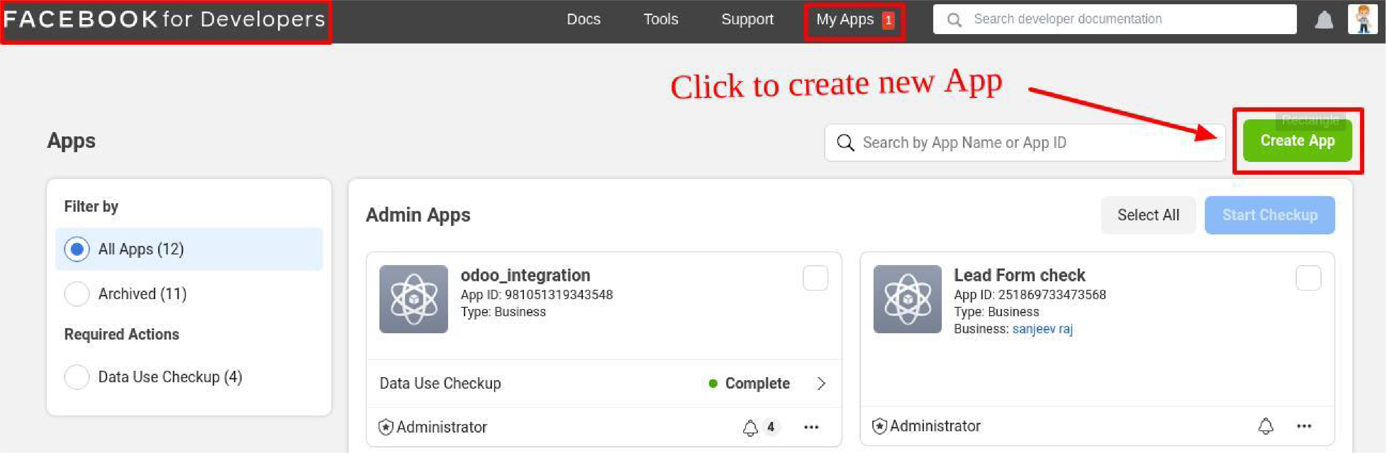Open the odoo_integration app icon
This screenshot has height=453, width=1386.
click(413, 299)
